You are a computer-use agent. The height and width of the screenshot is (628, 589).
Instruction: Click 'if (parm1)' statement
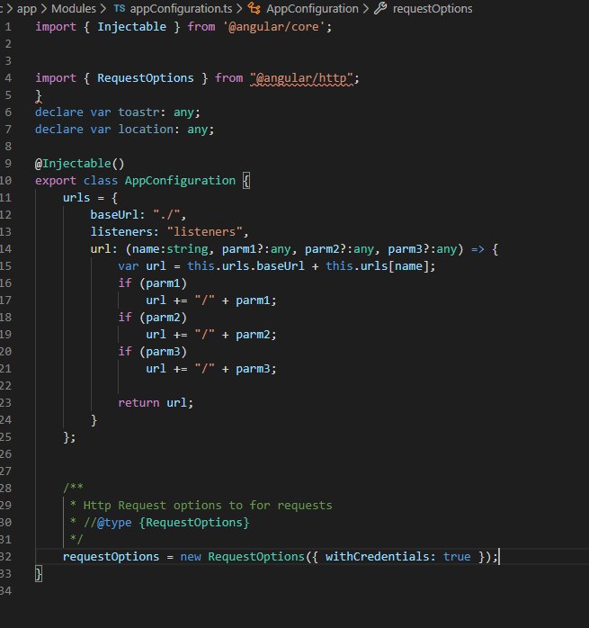pyautogui.click(x=153, y=283)
